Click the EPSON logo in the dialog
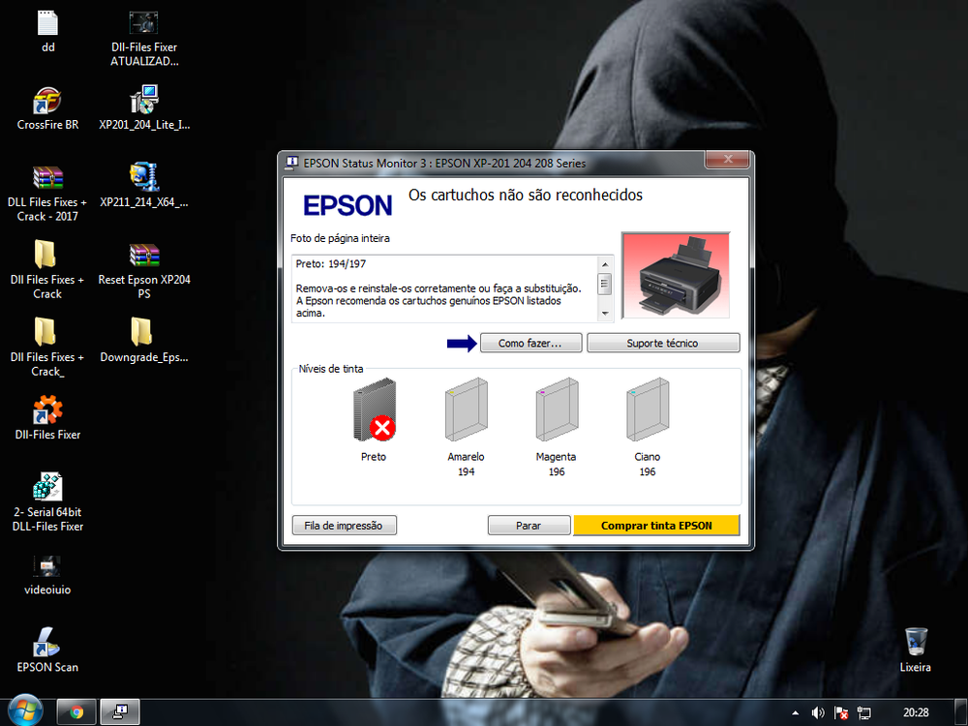 348,205
